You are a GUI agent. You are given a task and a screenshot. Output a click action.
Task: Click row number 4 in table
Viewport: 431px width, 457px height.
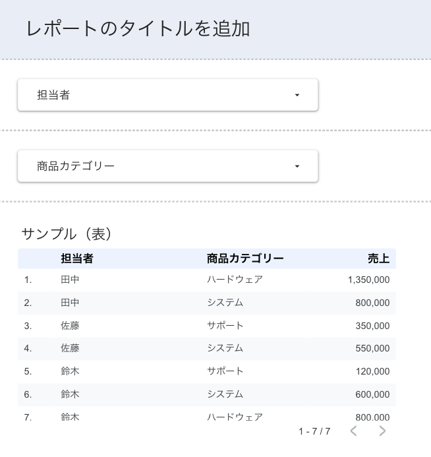pyautogui.click(x=28, y=348)
